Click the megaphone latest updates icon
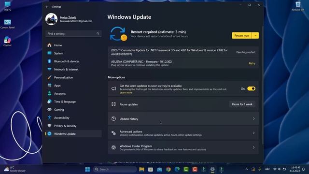 tap(114, 88)
